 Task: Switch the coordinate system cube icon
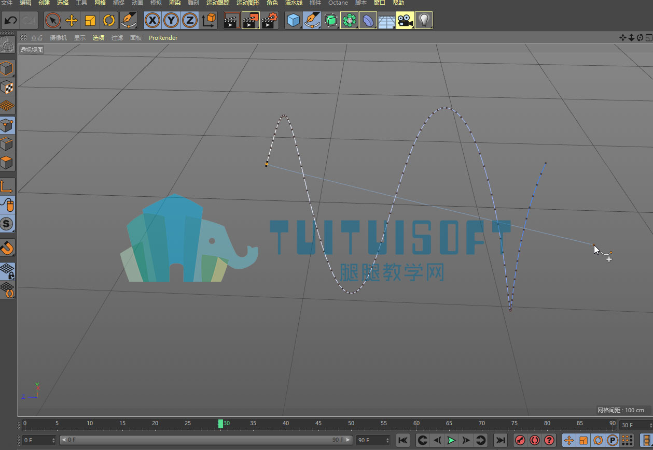(209, 21)
